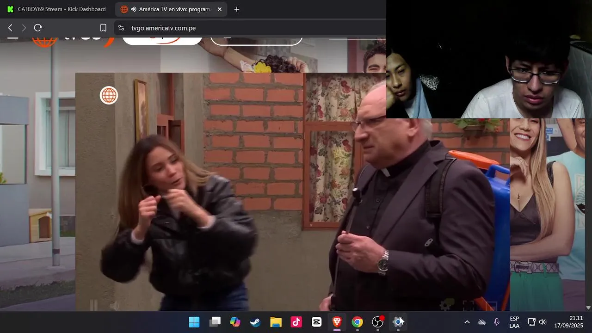Open the Windows Start menu
592x333 pixels.
[x=194, y=322]
